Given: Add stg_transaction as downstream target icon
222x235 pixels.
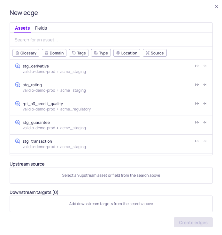Looking at the screenshot, I should click(205, 141).
